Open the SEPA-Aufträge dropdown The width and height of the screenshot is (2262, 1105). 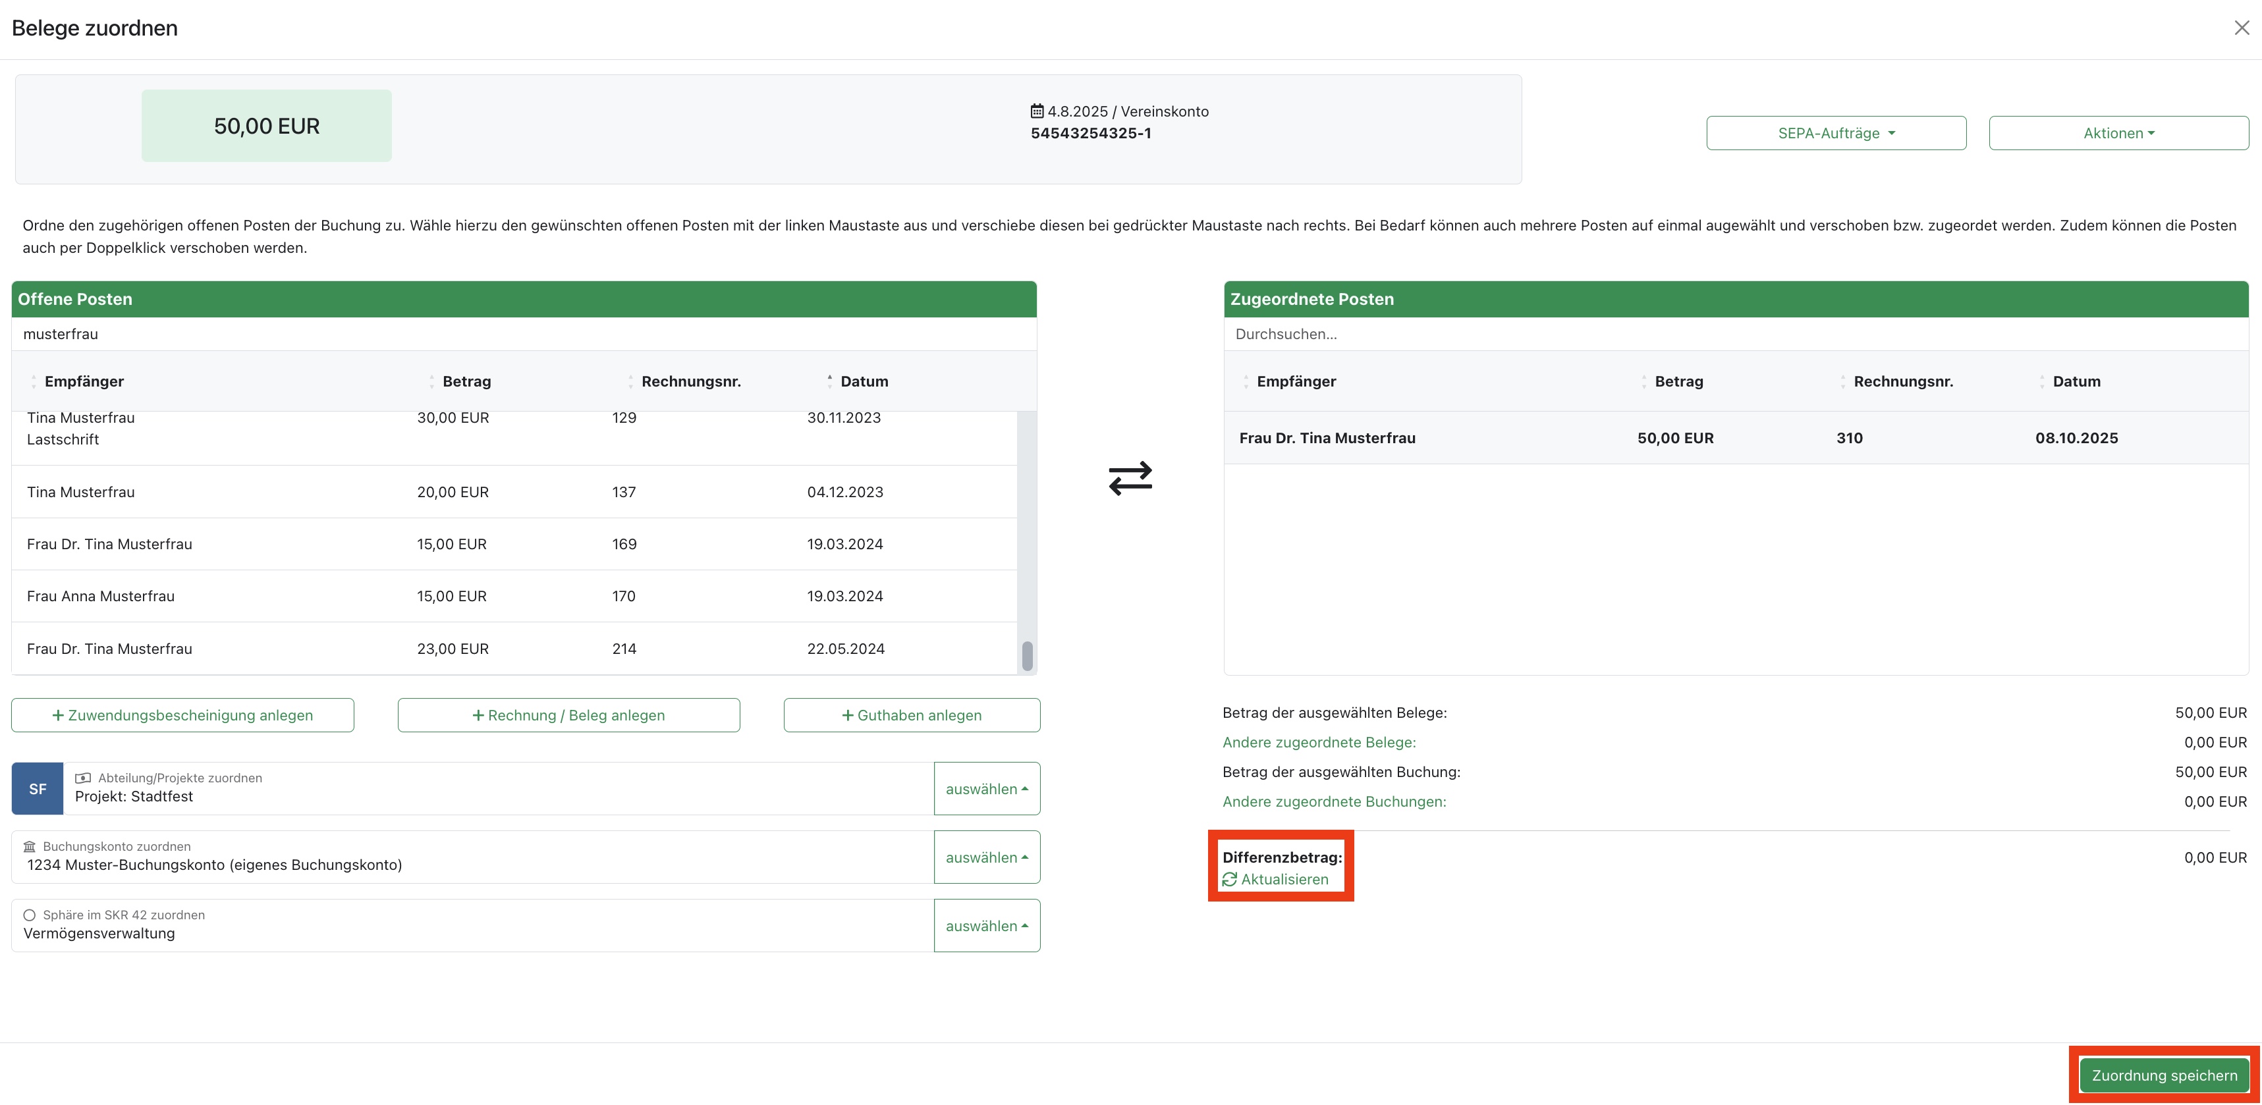point(1835,134)
